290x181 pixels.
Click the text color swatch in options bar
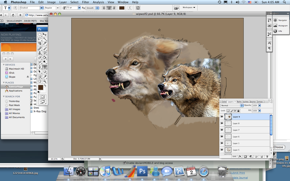click(x=122, y=8)
